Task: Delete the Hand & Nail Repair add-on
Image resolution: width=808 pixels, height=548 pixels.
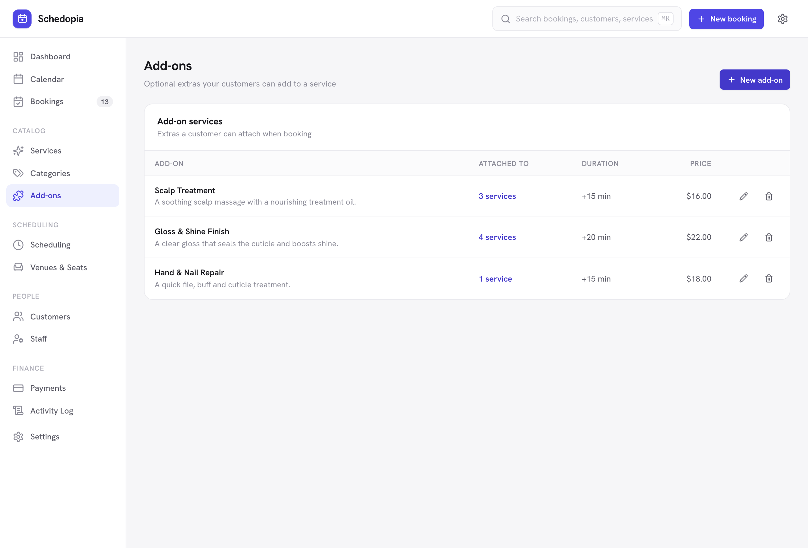Action: click(x=769, y=278)
